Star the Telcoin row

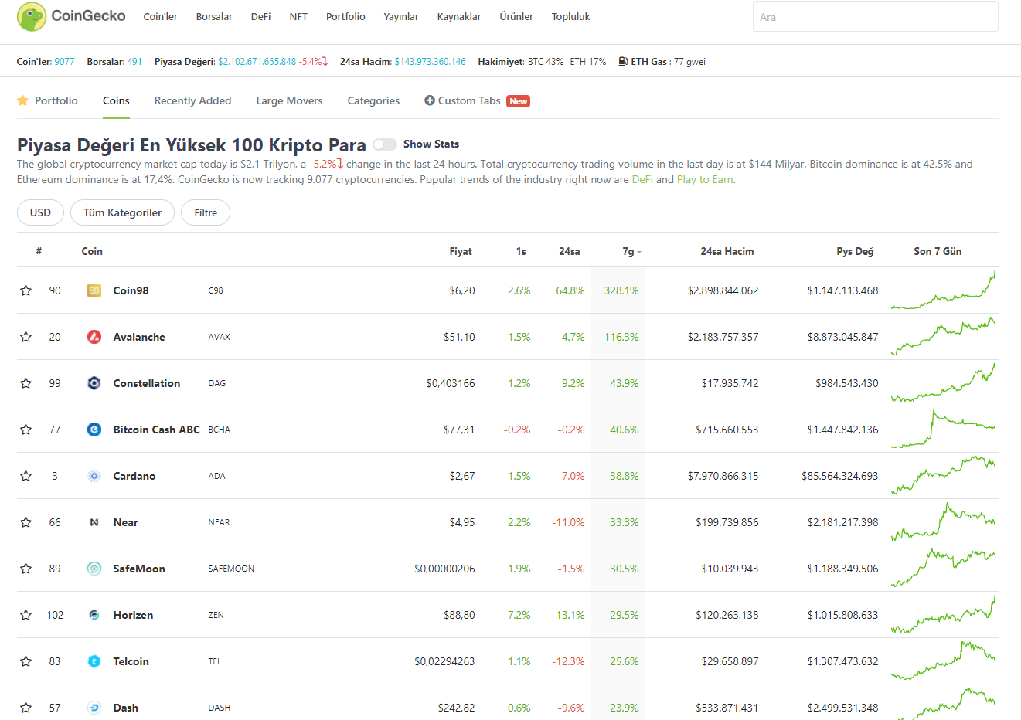pos(26,661)
